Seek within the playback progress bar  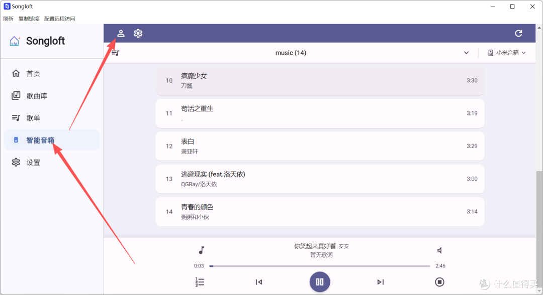pyautogui.click(x=320, y=266)
